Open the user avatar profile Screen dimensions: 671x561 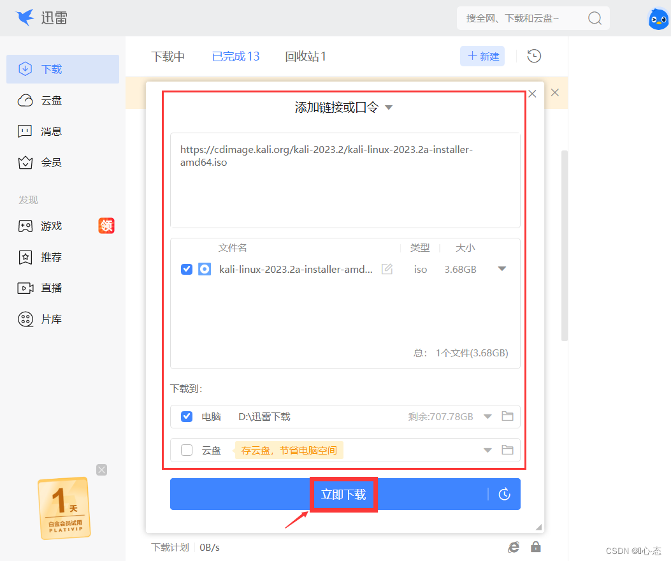click(x=658, y=19)
